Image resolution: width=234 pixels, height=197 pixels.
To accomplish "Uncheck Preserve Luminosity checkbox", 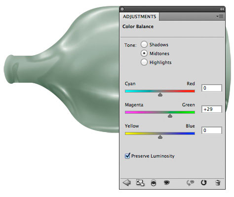I will click(127, 156).
